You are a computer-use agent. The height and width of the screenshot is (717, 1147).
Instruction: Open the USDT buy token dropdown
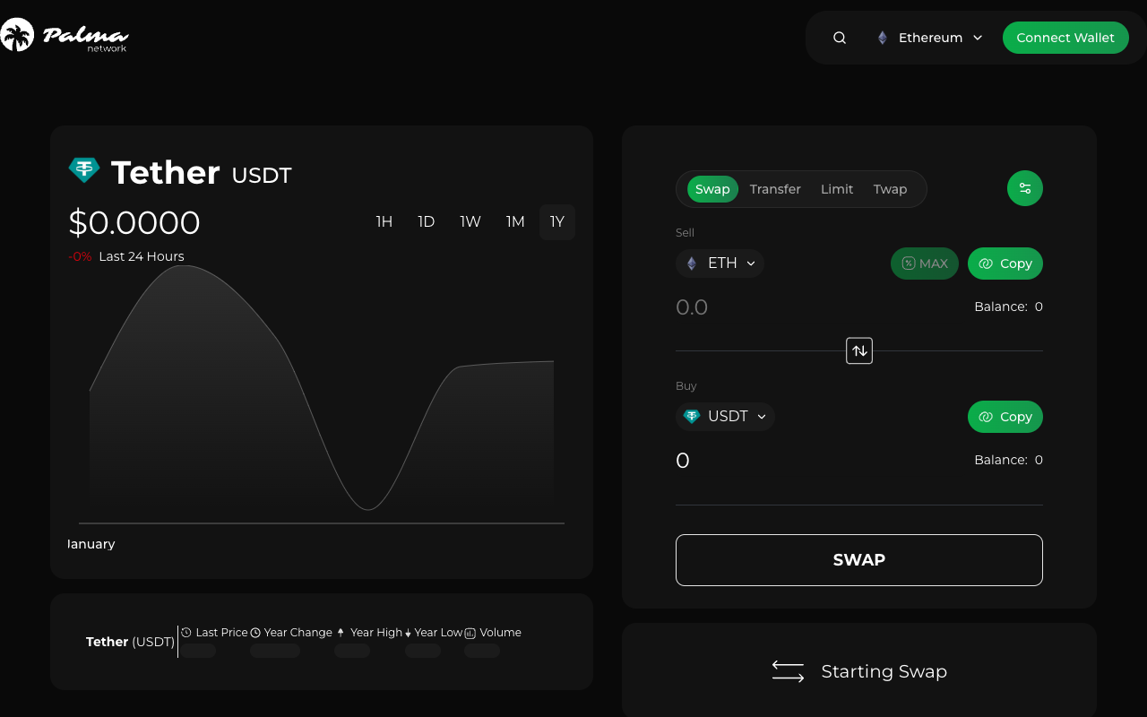pyautogui.click(x=726, y=417)
